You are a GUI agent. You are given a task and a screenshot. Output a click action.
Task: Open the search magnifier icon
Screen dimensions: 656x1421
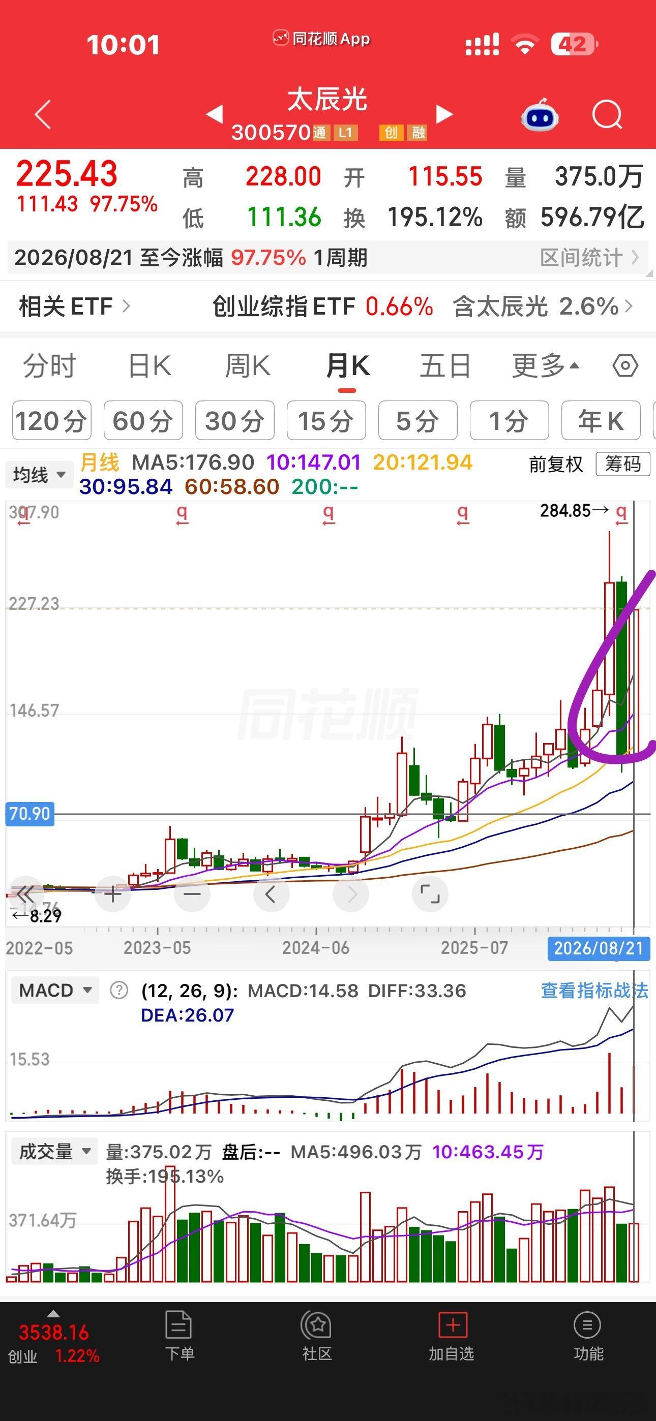[607, 115]
